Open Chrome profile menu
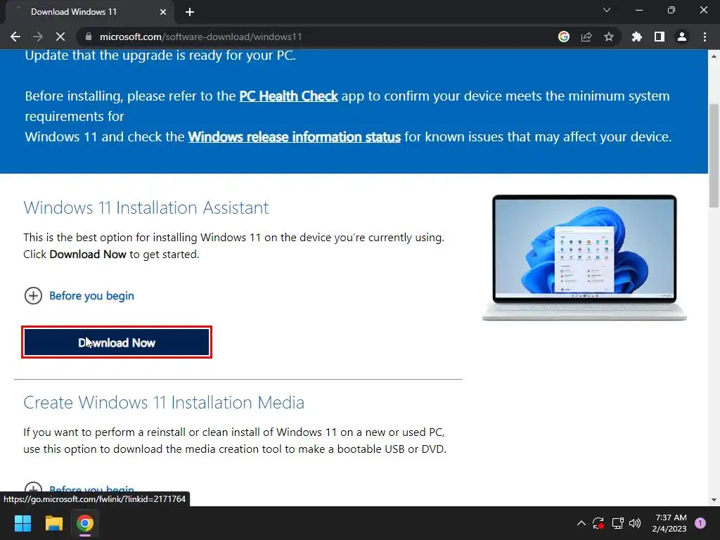Image resolution: width=720 pixels, height=540 pixels. (682, 37)
